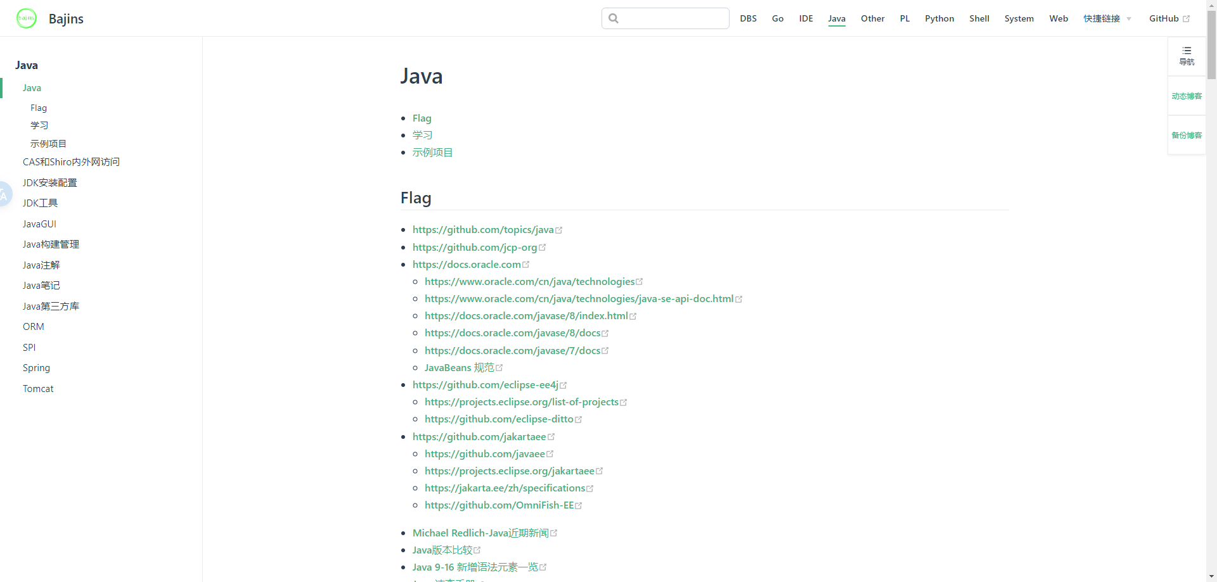1217x582 pixels.
Task: Select JDK安装配置 in the sidebar
Action: pyautogui.click(x=49, y=183)
